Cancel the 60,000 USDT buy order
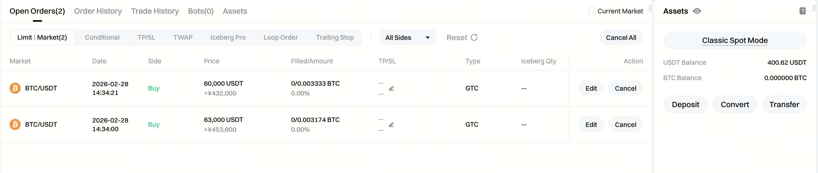 coord(625,88)
